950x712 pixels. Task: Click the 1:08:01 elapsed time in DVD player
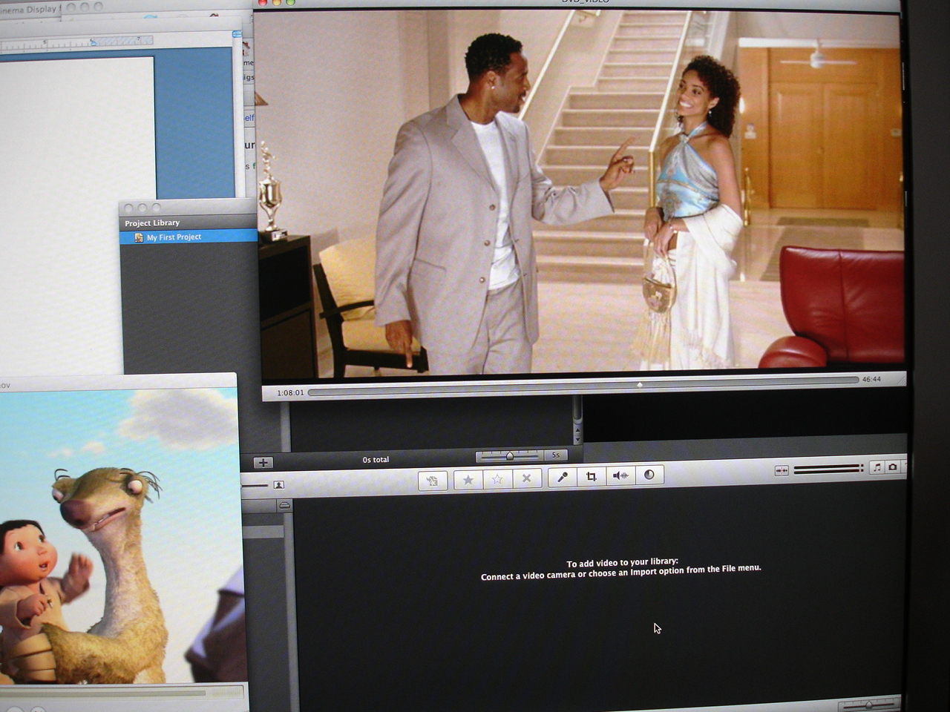[290, 392]
